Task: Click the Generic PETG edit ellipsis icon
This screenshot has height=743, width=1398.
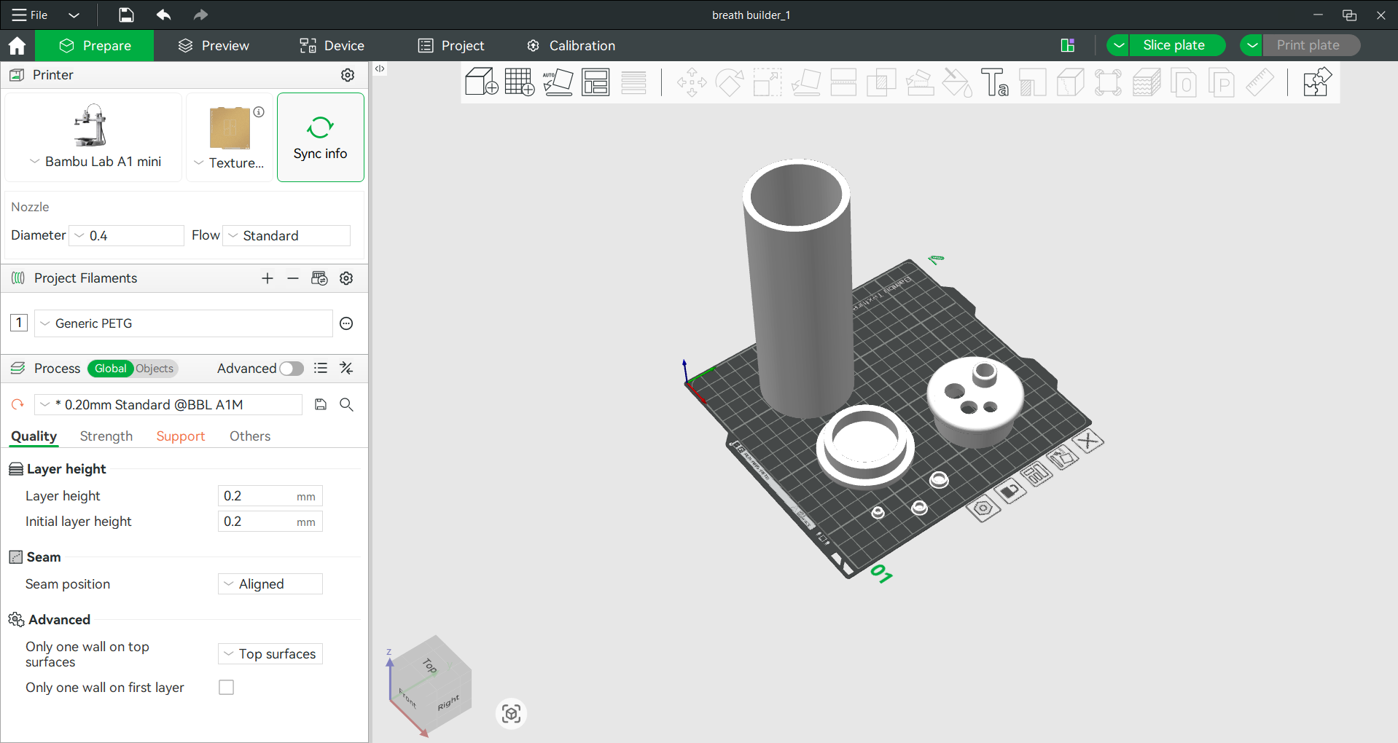Action: pyautogui.click(x=346, y=323)
